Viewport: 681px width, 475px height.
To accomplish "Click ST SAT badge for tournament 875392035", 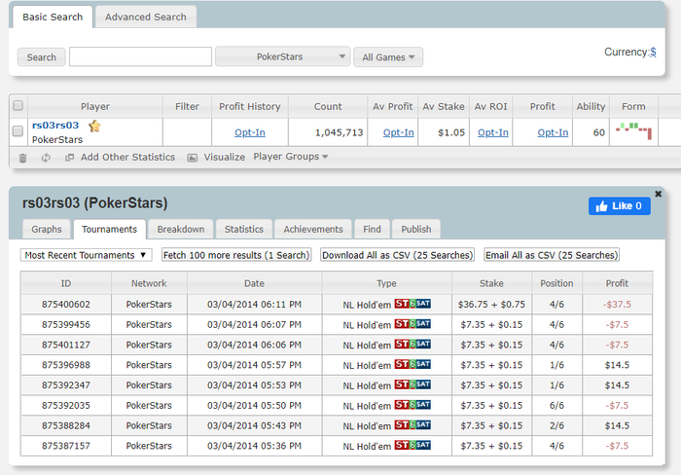I will point(412,405).
